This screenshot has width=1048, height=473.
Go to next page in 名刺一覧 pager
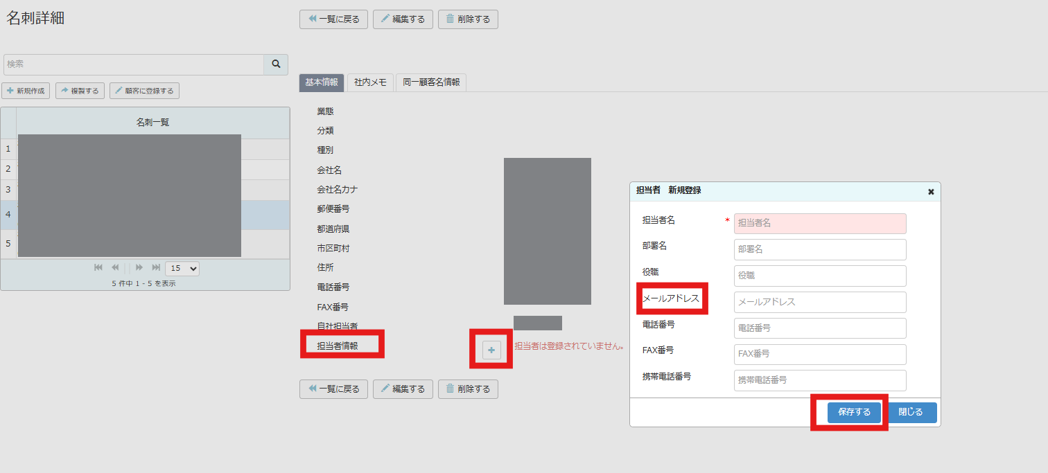(139, 267)
